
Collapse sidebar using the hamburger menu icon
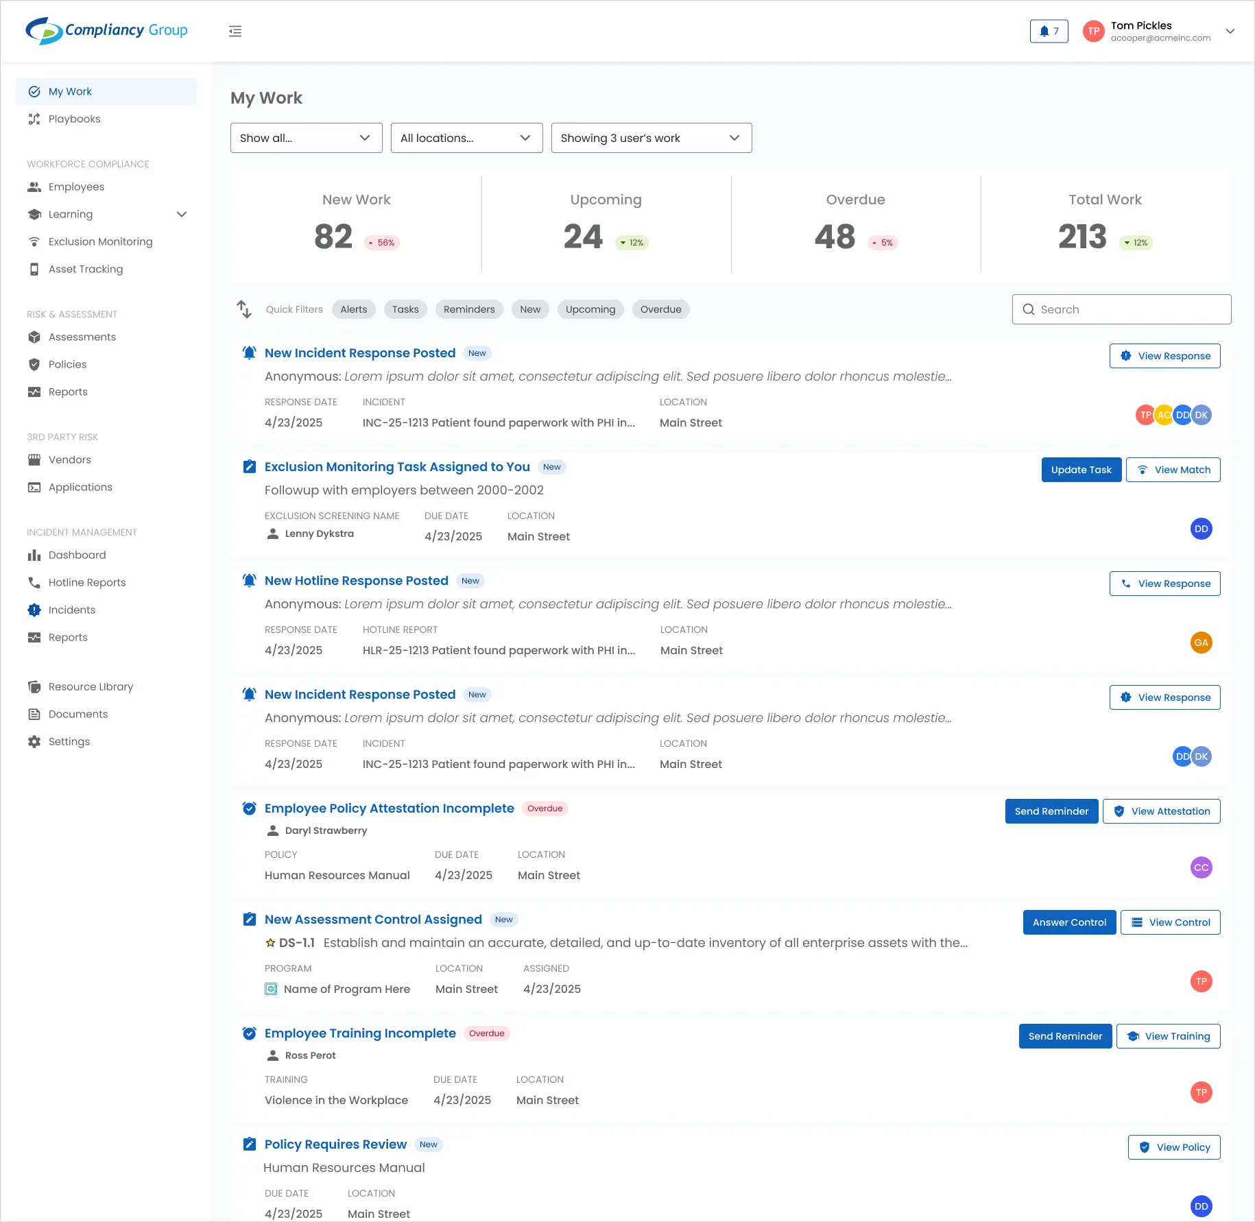pos(235,31)
